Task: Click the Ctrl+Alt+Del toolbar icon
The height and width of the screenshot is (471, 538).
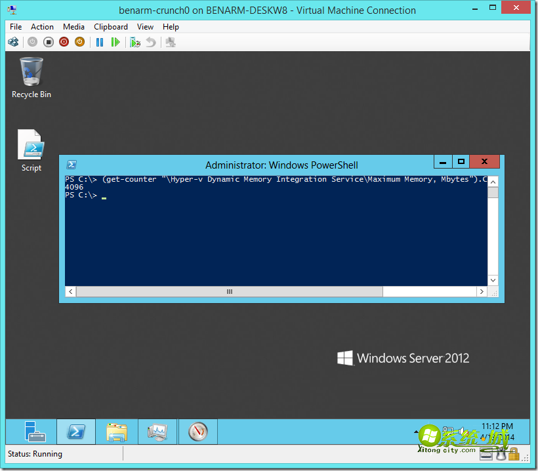Action: click(13, 42)
